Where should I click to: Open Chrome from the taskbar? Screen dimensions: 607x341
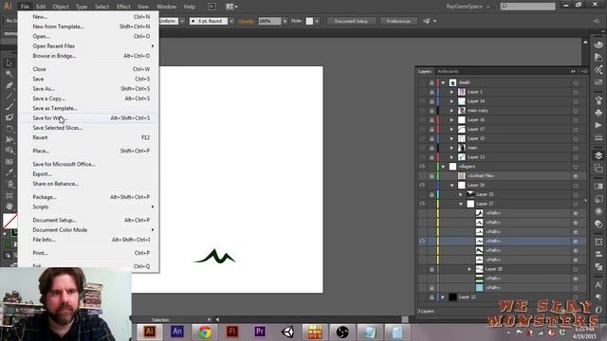[205, 332]
